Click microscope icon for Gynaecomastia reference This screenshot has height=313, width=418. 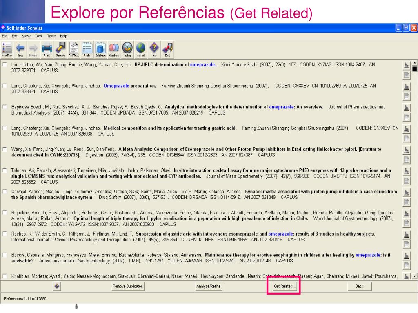(x=406, y=192)
